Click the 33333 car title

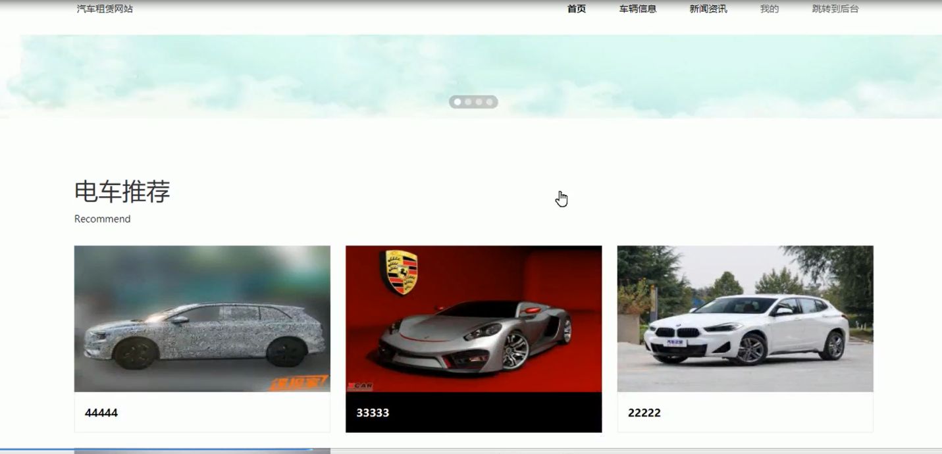[373, 413]
